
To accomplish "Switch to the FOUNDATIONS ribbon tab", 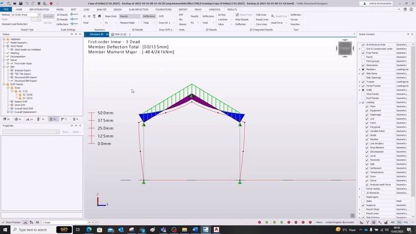I will [x=163, y=9].
